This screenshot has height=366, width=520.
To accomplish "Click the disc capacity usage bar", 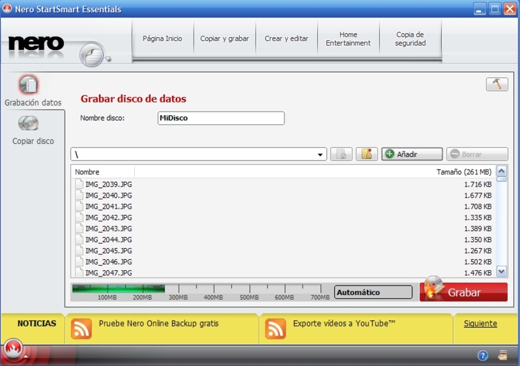I will [201, 292].
